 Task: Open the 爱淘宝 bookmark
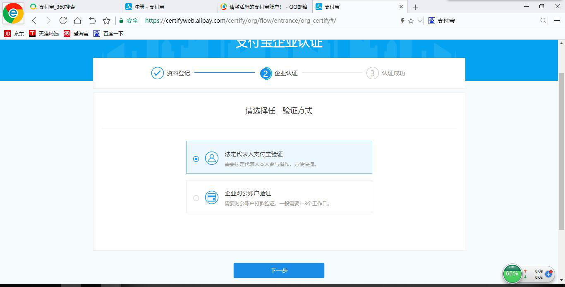76,33
